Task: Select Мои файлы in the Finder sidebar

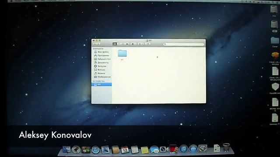Action: coord(101,52)
